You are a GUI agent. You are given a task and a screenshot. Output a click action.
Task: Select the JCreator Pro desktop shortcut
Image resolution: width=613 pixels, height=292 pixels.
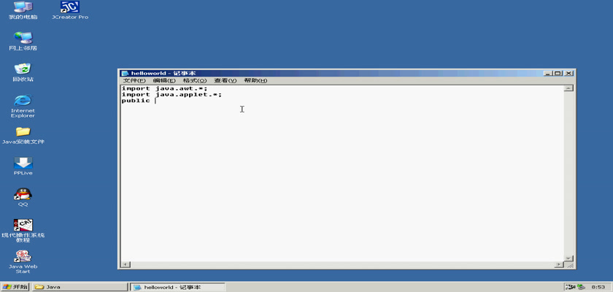70,9
